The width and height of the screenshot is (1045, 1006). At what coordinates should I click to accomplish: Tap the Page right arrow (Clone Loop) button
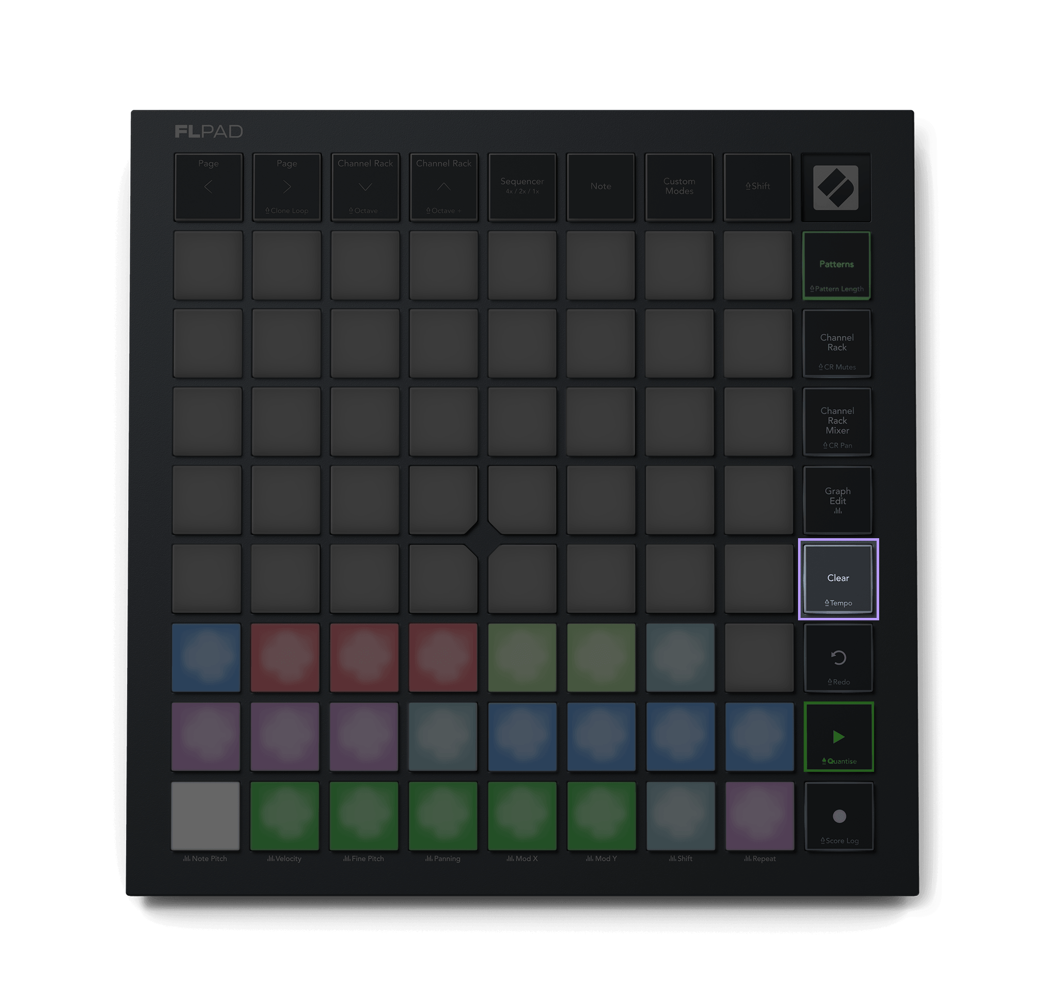pyautogui.click(x=287, y=187)
